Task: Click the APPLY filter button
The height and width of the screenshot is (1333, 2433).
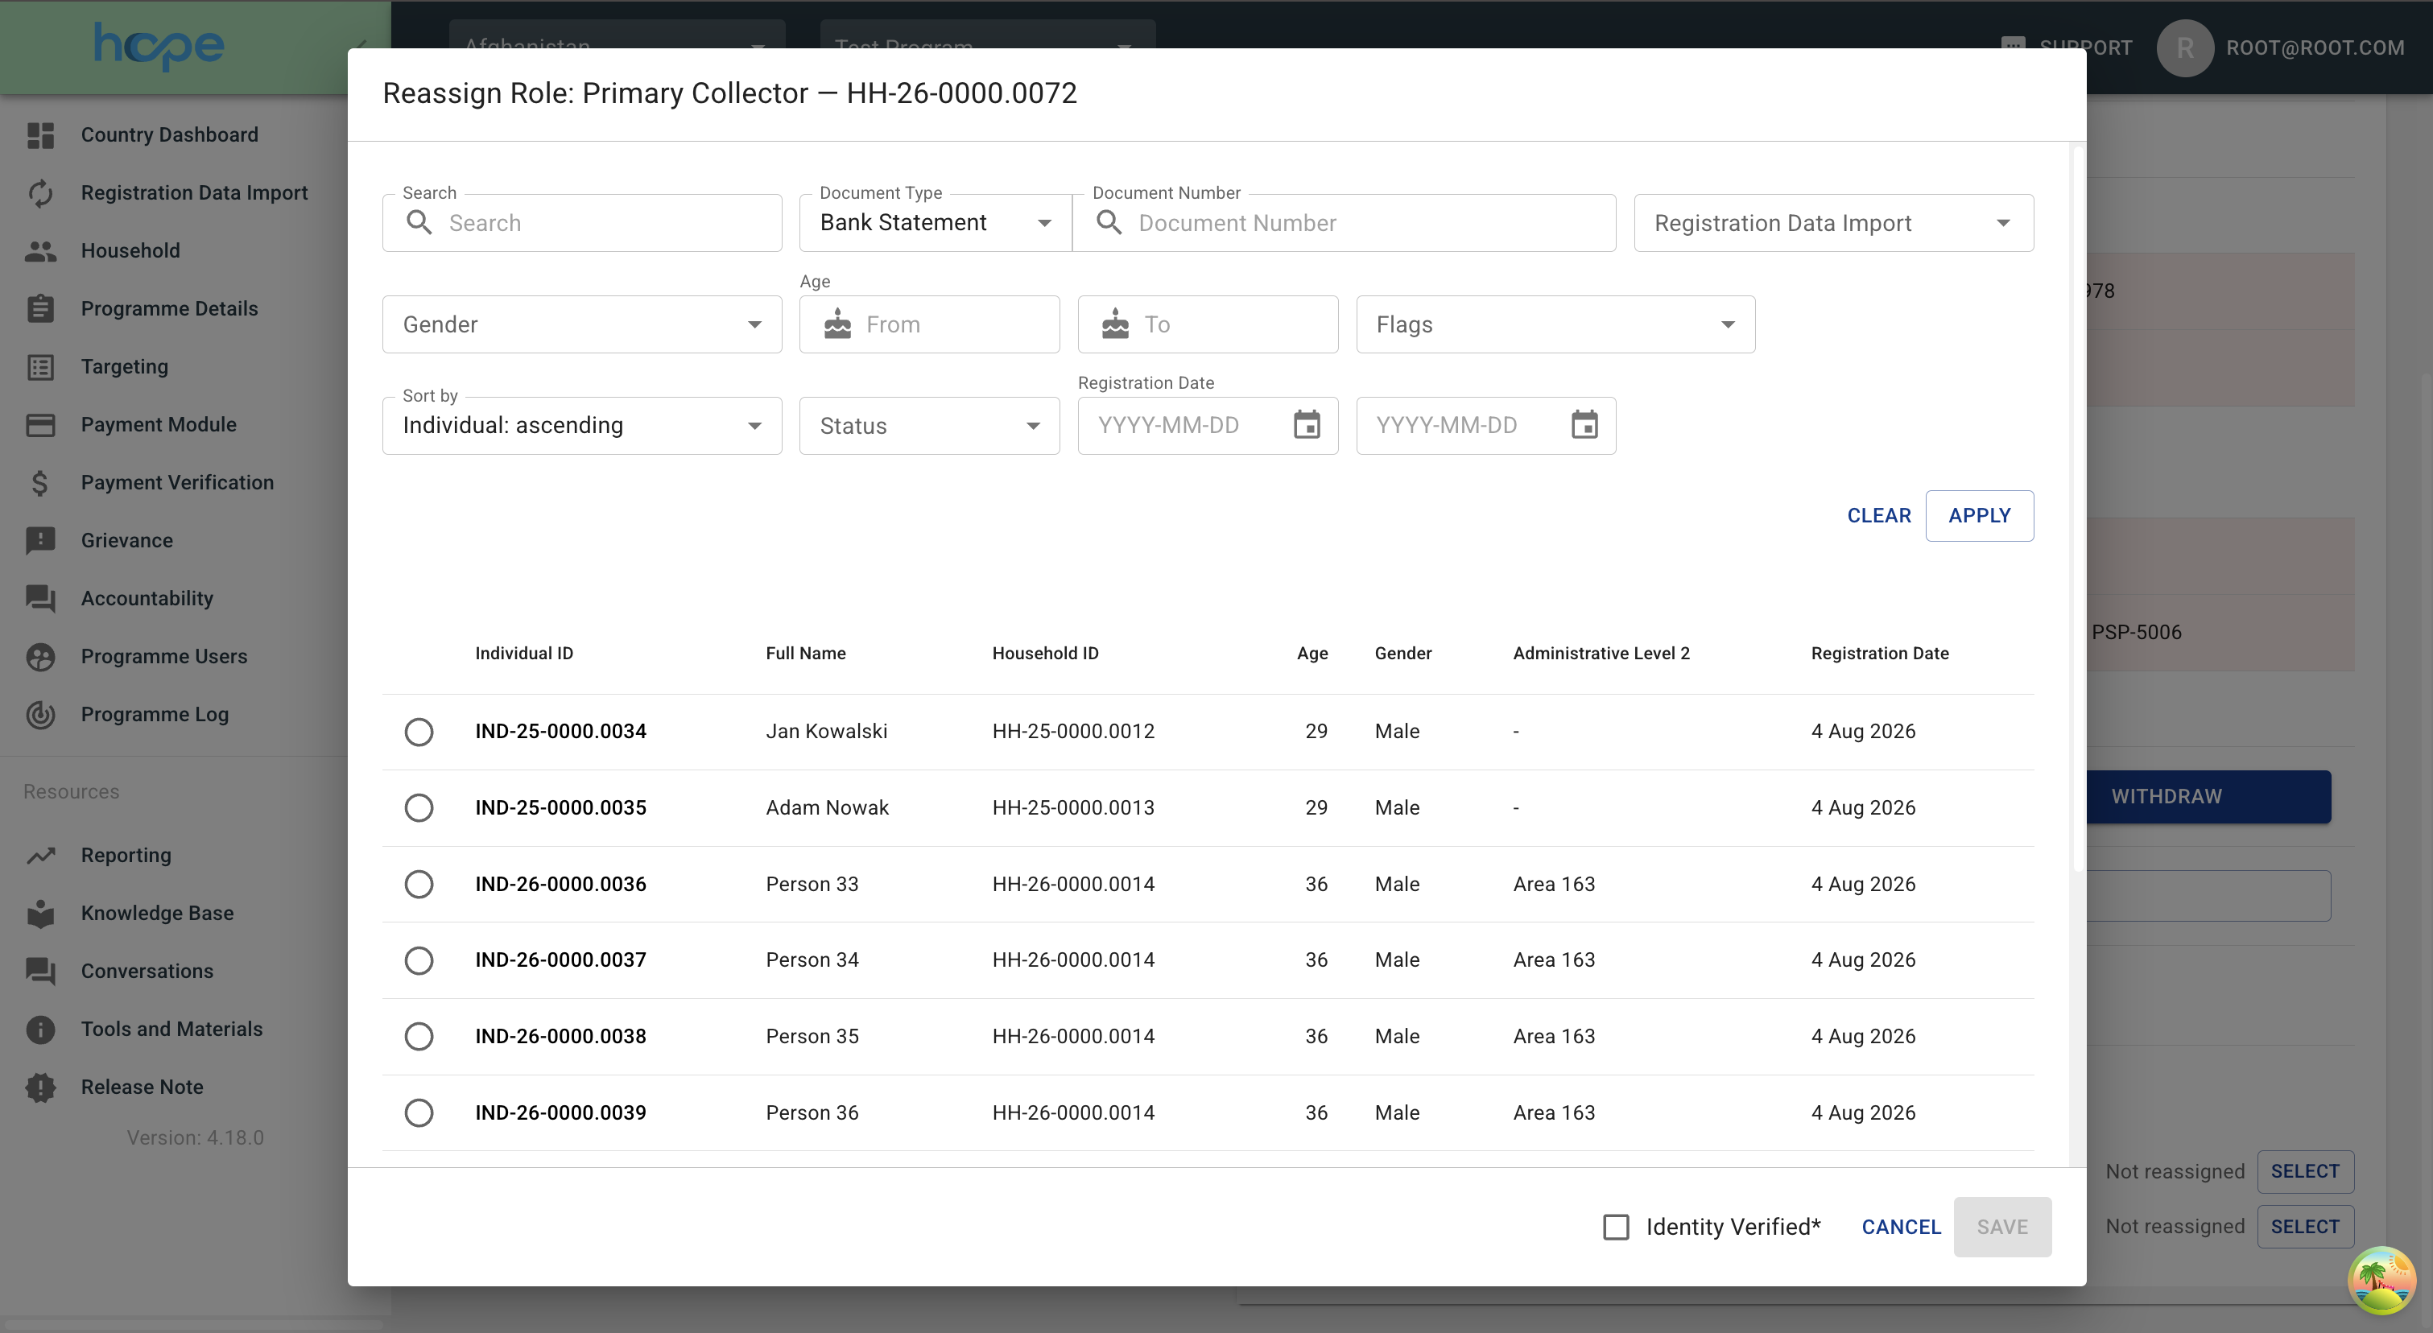Action: 1980,515
